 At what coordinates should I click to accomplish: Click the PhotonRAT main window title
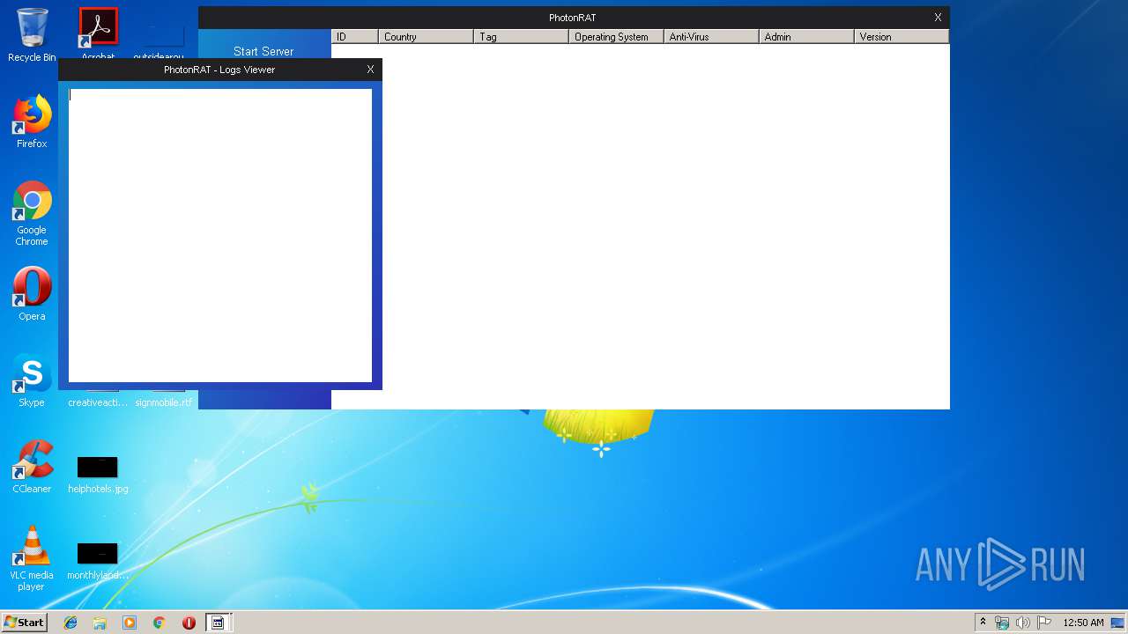[572, 18]
